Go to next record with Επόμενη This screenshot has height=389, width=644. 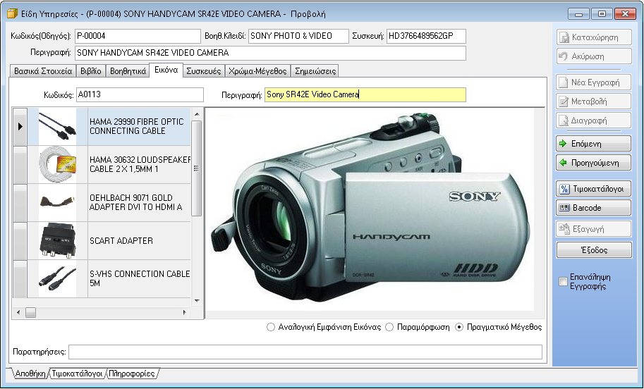tap(594, 144)
